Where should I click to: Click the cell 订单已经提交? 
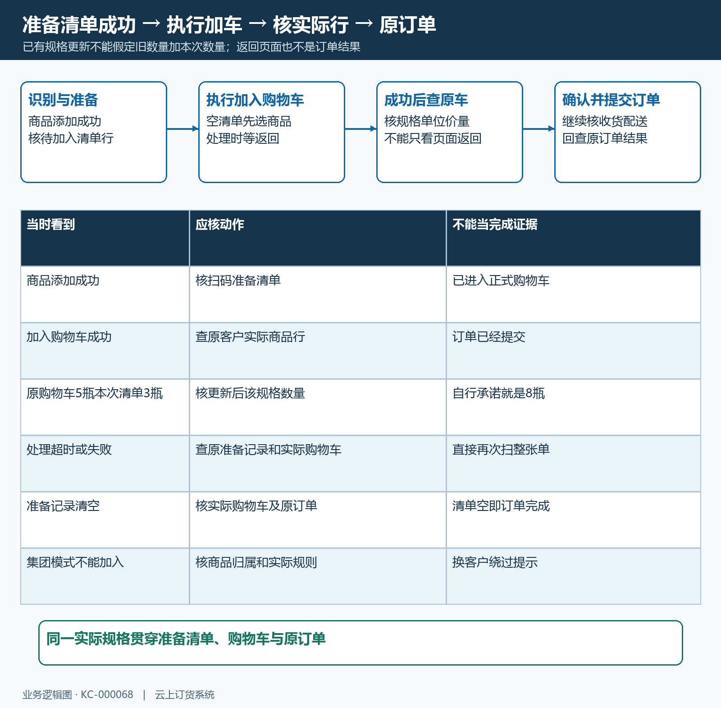click(574, 351)
